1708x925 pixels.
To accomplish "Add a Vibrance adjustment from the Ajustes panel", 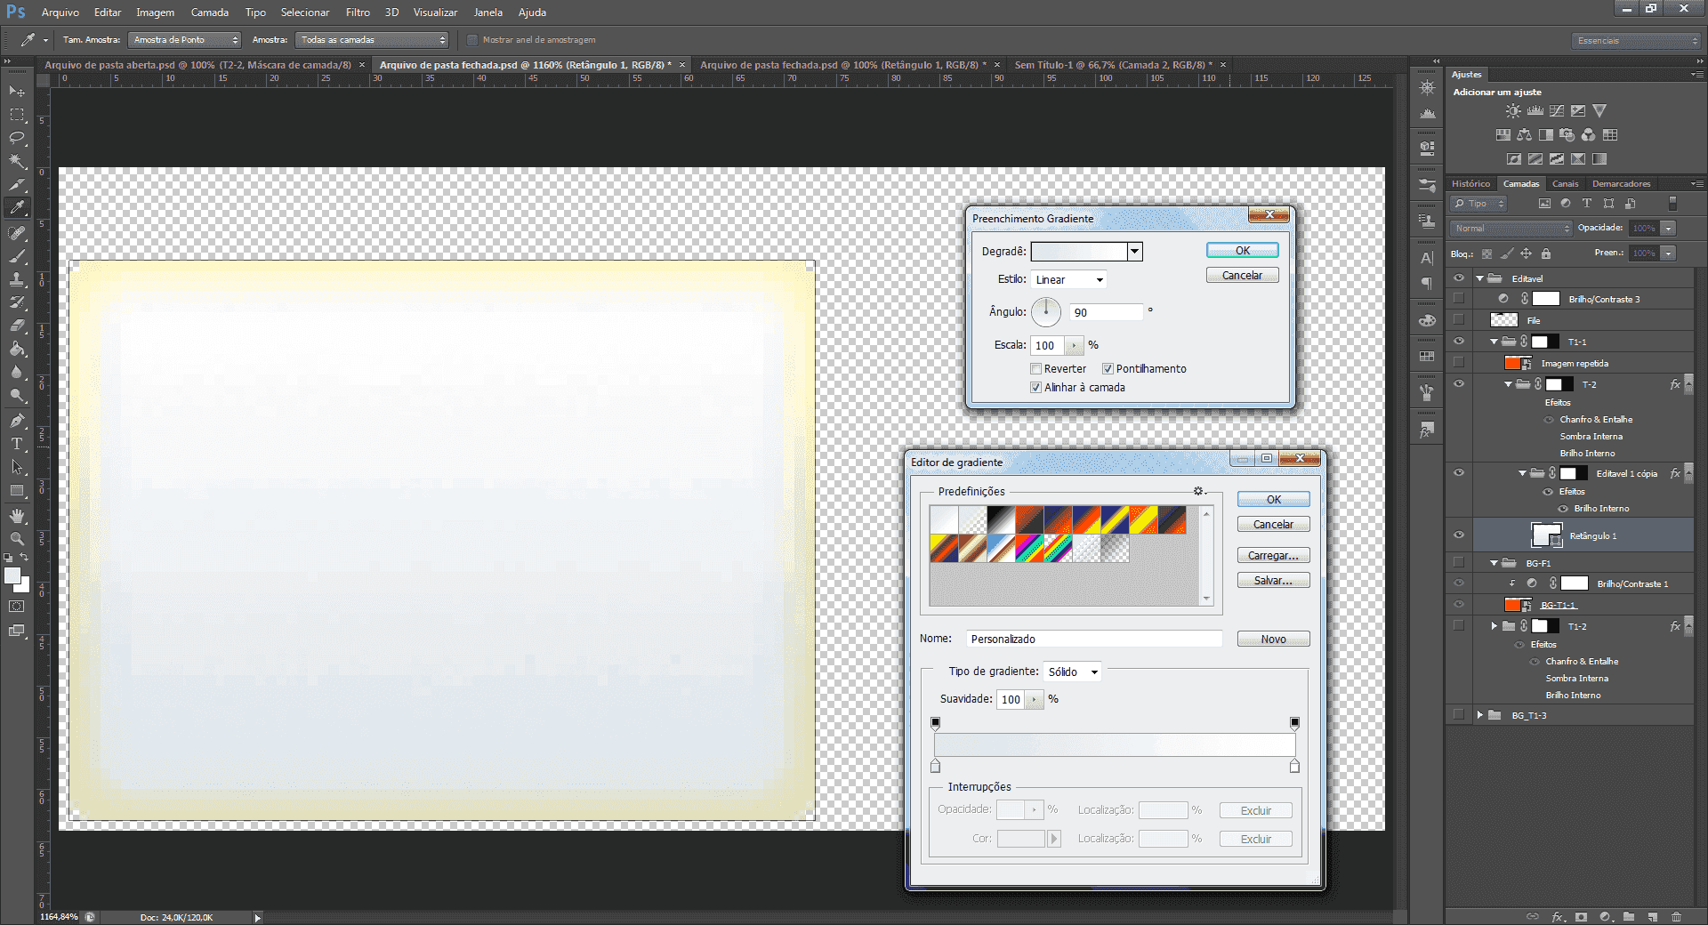I will [x=1599, y=111].
